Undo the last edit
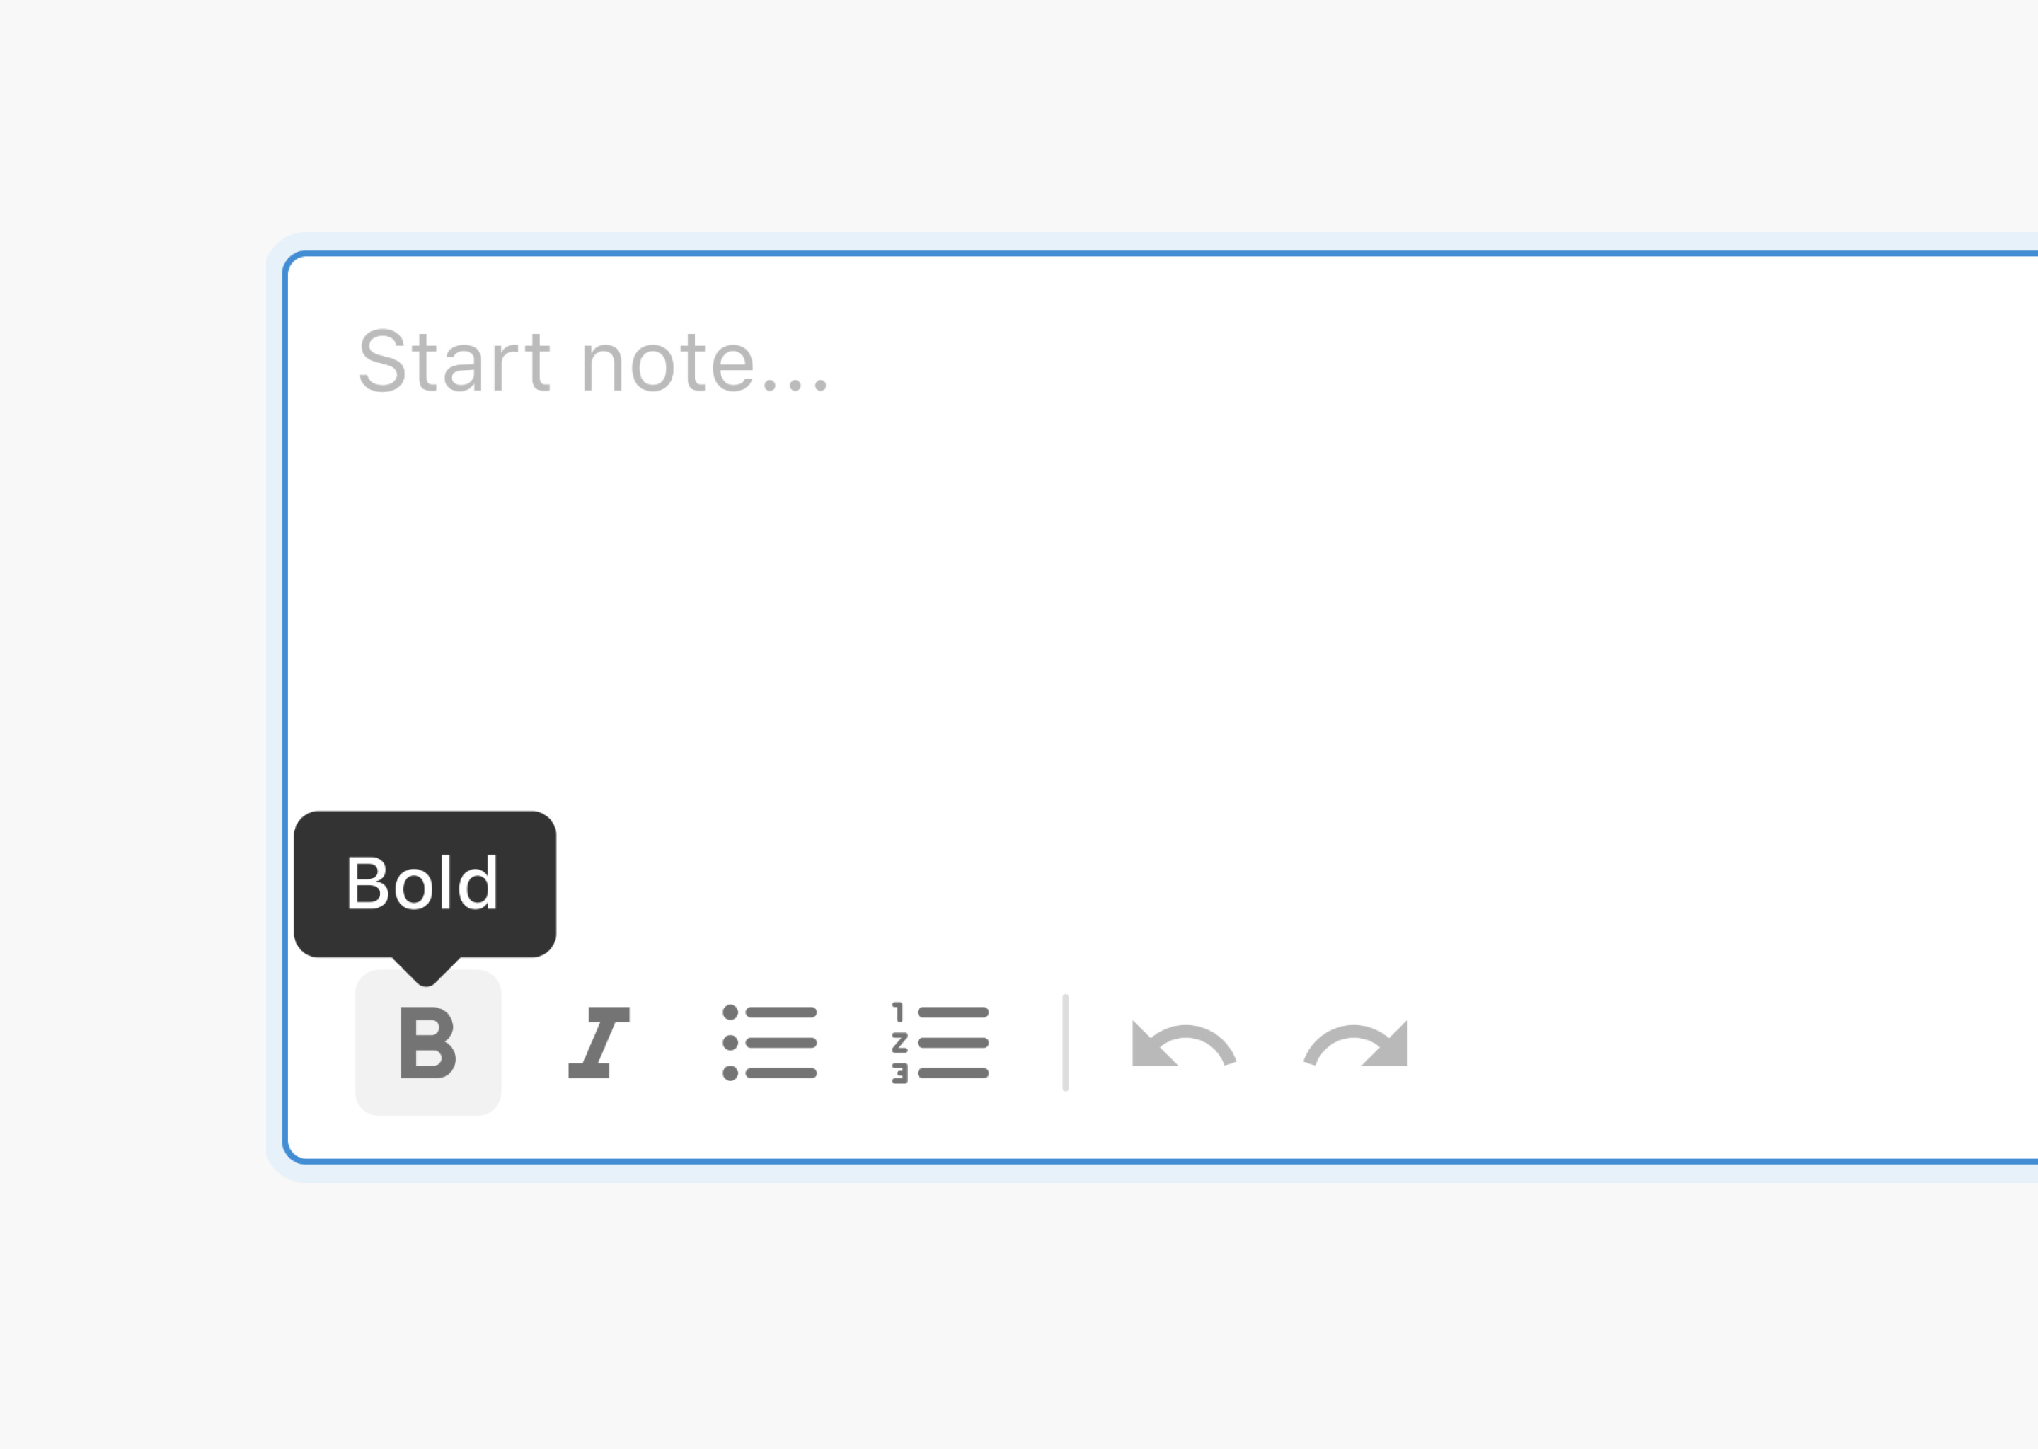Viewport: 2038px width, 1449px height. tap(1183, 1044)
